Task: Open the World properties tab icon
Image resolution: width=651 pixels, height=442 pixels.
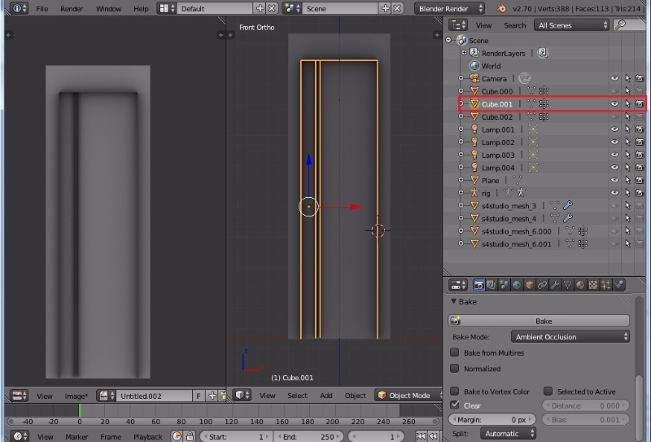Action: coord(517,285)
